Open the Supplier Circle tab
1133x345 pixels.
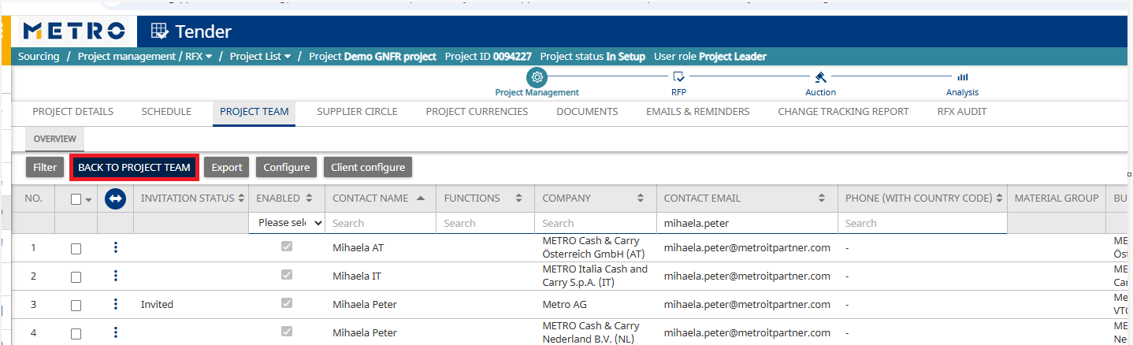click(x=357, y=112)
